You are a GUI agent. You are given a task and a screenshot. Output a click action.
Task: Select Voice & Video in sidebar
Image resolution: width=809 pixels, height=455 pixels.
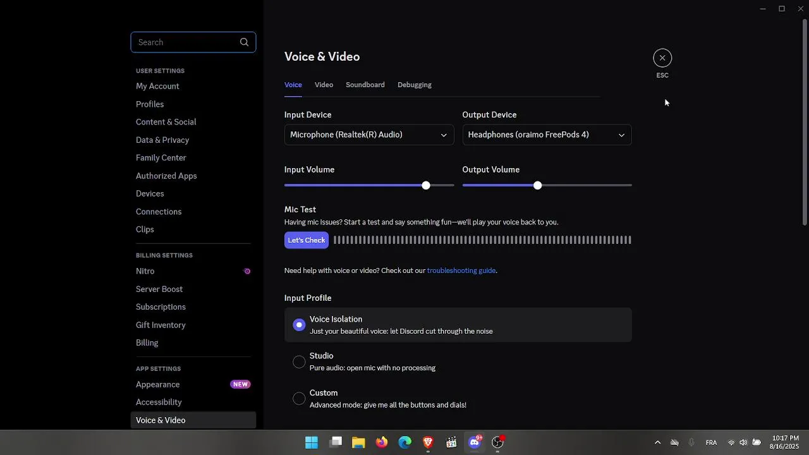(x=193, y=420)
